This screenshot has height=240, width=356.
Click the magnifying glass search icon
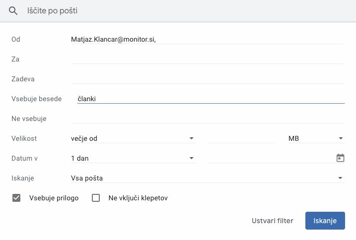pos(13,11)
